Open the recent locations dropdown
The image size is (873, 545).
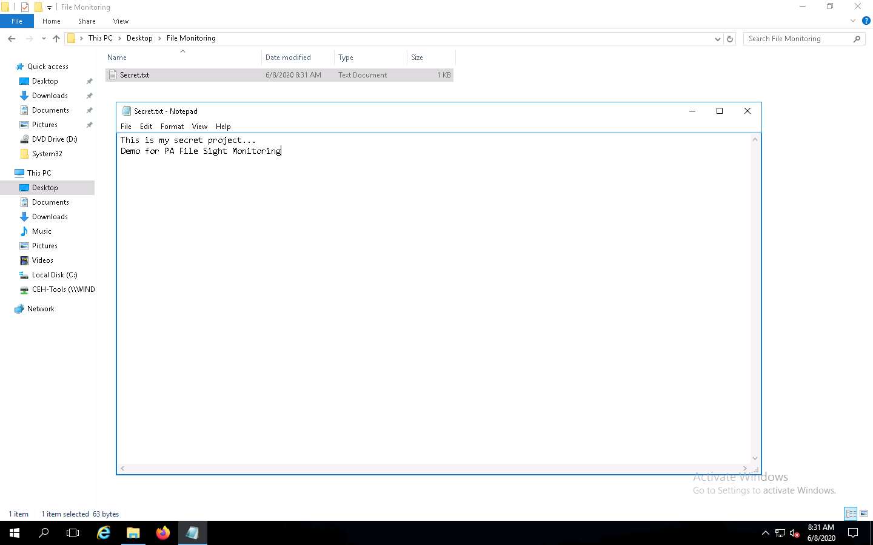[44, 38]
